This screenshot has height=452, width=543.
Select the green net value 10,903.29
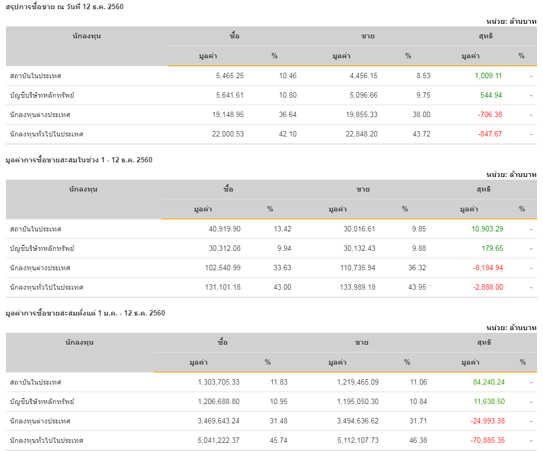point(487,229)
